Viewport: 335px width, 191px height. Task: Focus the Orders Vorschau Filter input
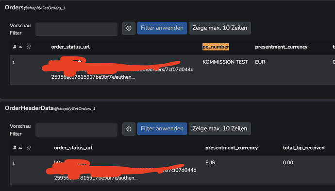77,29
